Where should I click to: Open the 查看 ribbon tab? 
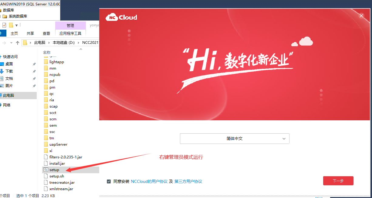pyautogui.click(x=46, y=33)
